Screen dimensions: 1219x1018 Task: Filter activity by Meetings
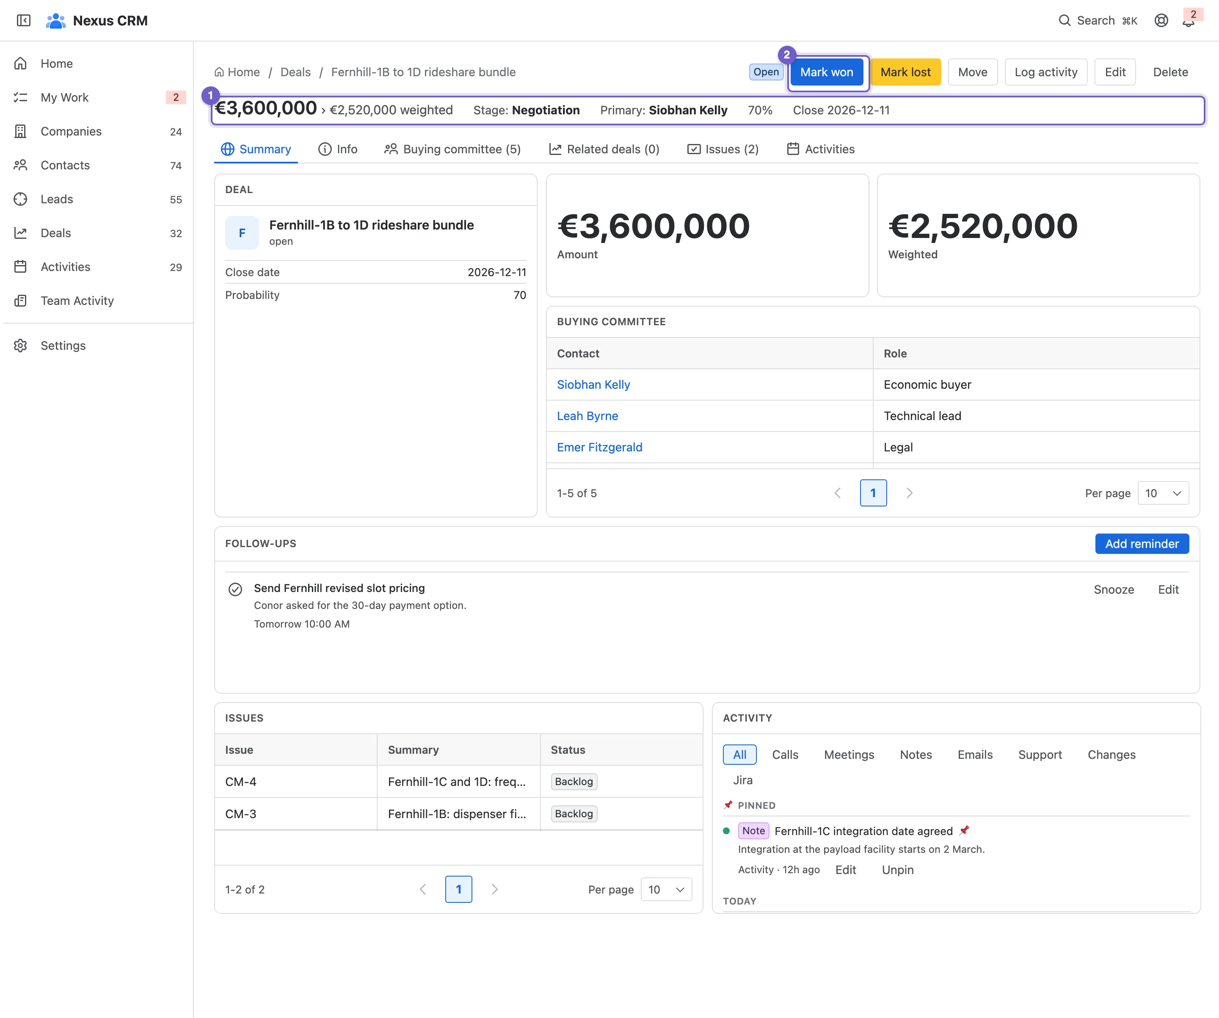pos(849,754)
